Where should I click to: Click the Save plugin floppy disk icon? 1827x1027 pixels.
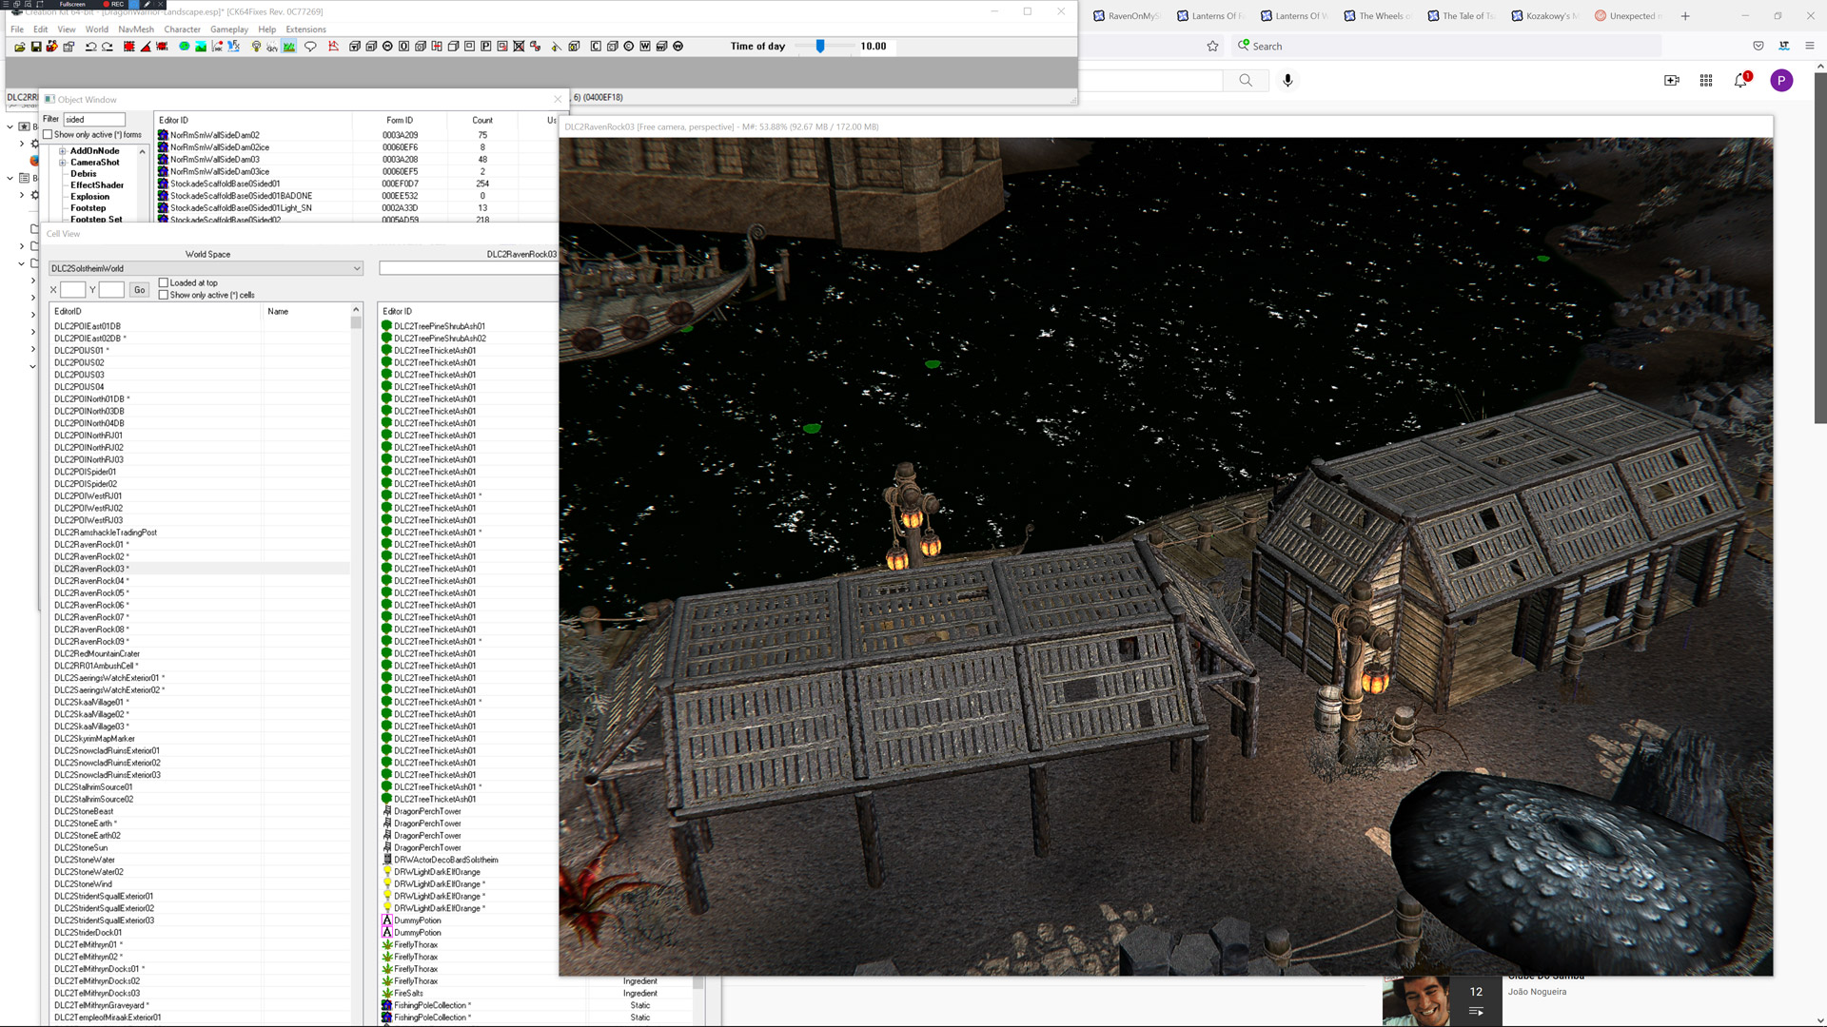tap(36, 47)
